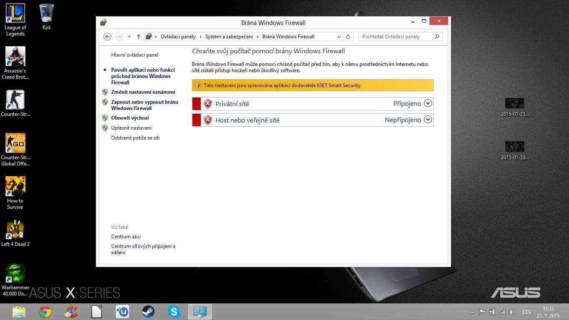Select Left 4 Dead 2 desktop shortcut
Viewport: 569px width, 320px height.
tap(15, 234)
